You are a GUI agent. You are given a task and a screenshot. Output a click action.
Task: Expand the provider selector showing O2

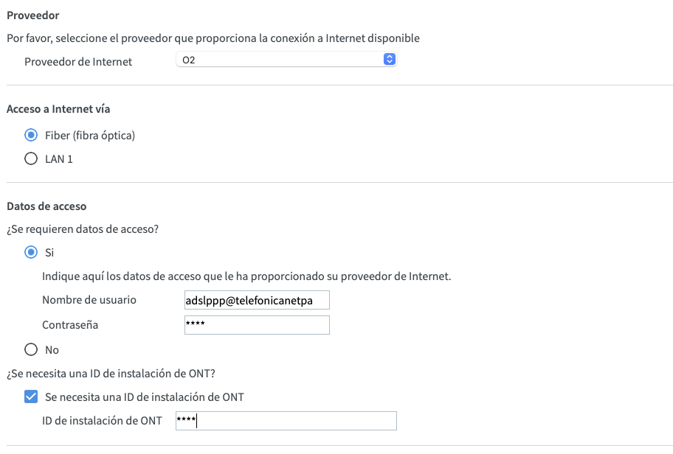pyautogui.click(x=288, y=59)
